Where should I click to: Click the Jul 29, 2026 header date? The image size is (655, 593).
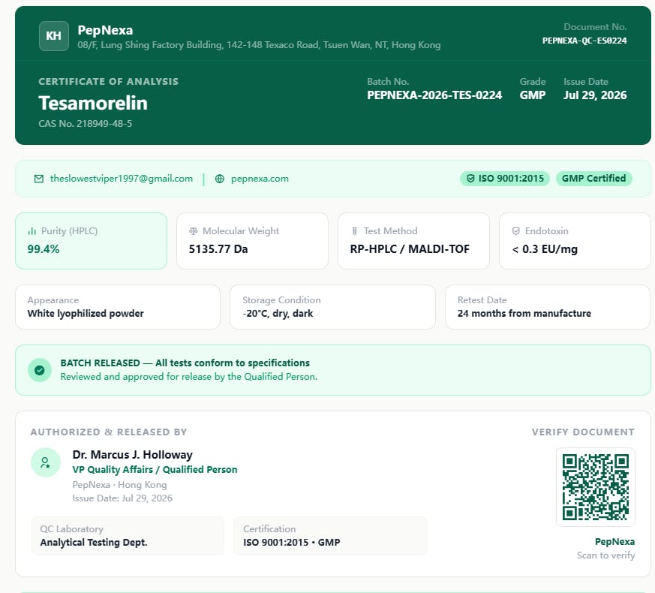(595, 95)
